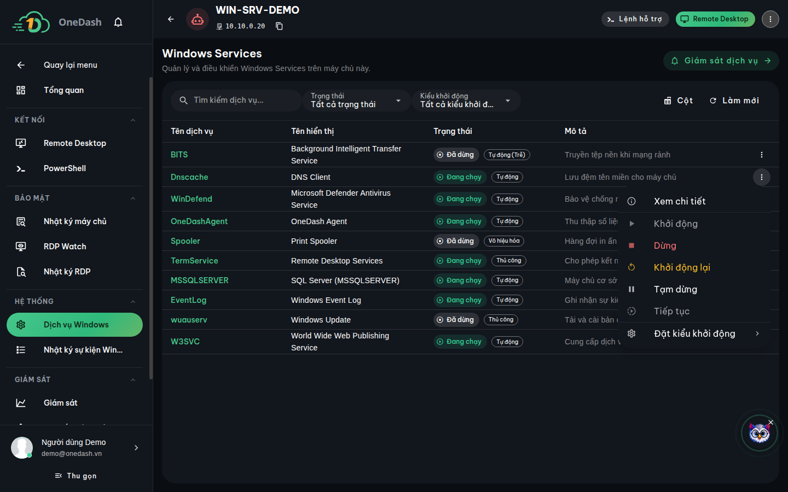Click Thu gọn to collapse sidebar
The image size is (788, 492).
[x=76, y=476]
